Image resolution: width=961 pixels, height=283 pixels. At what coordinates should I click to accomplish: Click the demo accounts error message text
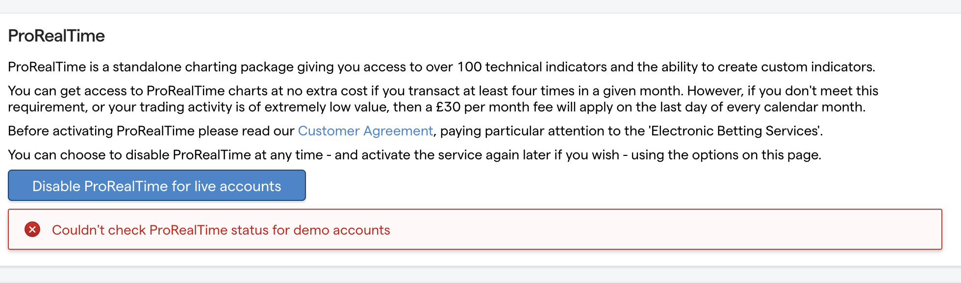point(221,230)
